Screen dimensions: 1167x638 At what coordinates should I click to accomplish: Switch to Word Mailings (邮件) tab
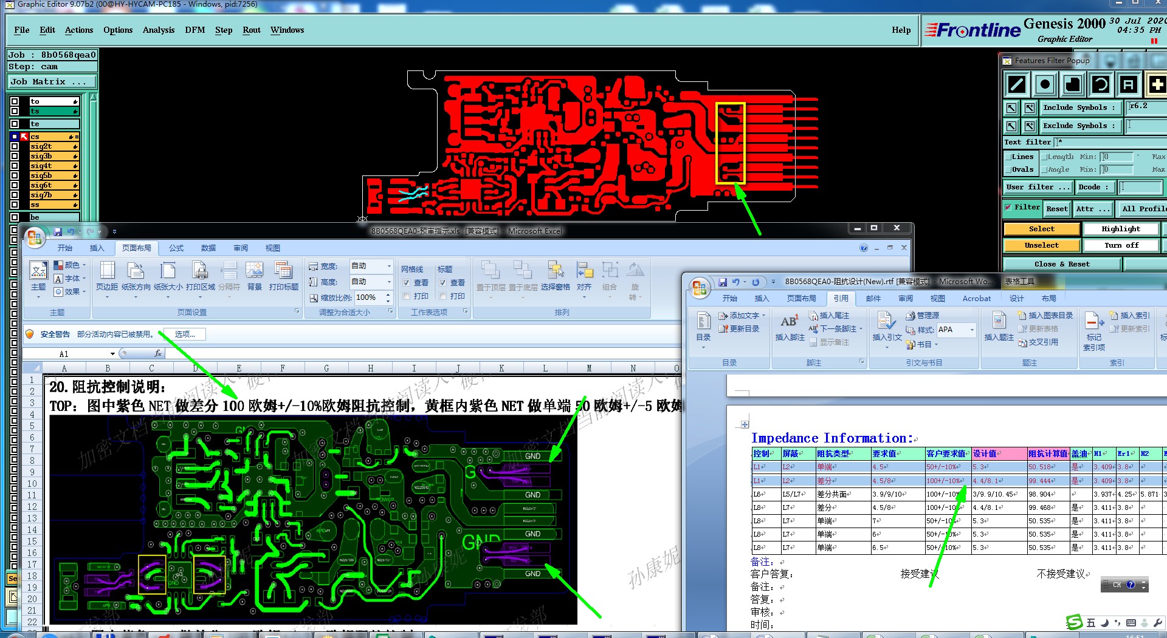pyautogui.click(x=873, y=298)
